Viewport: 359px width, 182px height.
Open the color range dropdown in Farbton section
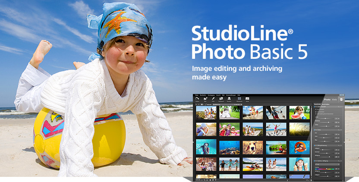[x=327, y=164]
